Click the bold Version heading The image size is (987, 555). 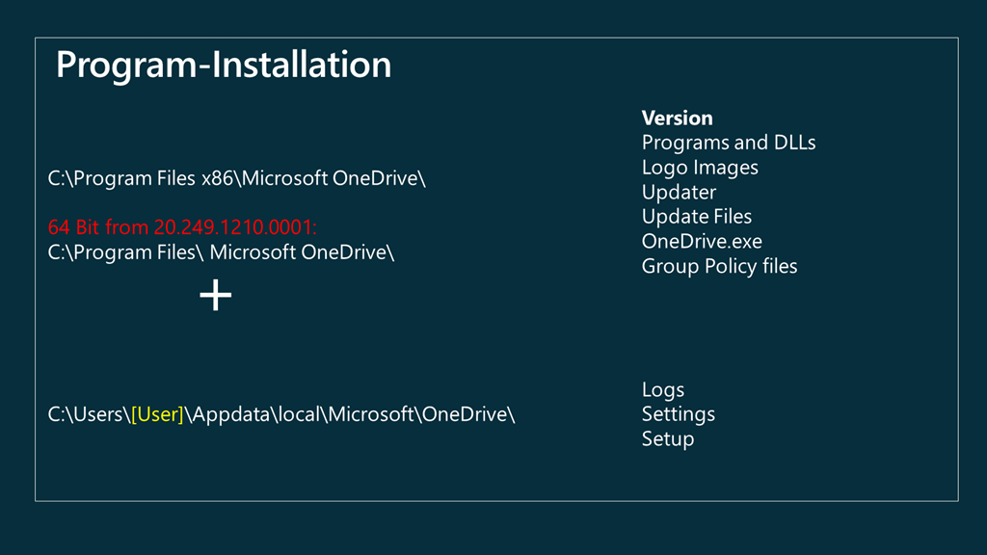677,119
